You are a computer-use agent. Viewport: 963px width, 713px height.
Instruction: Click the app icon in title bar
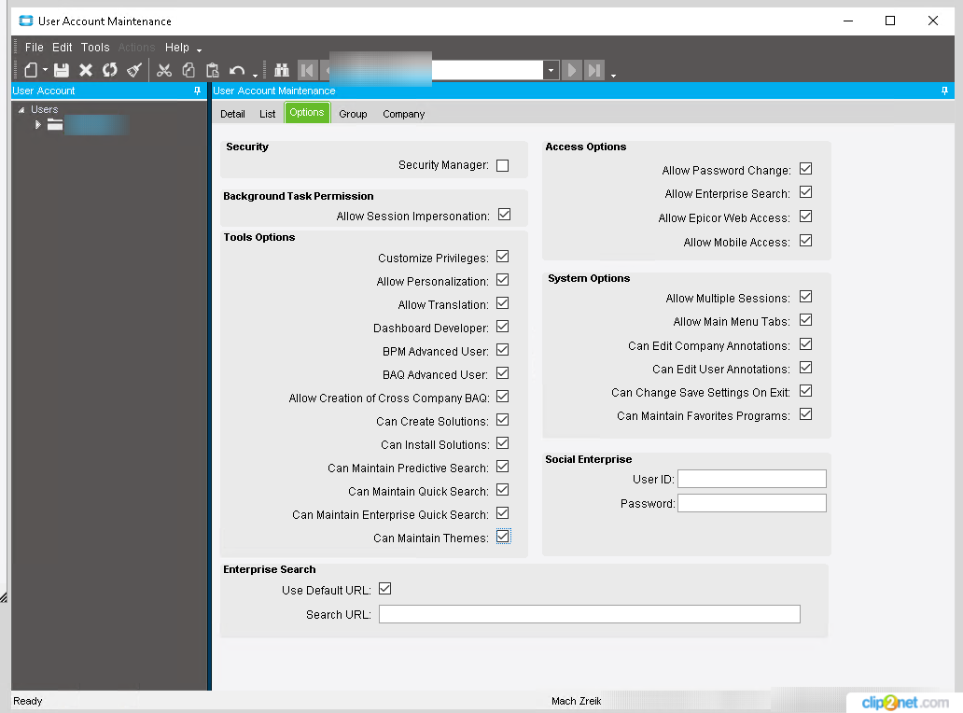tap(26, 21)
